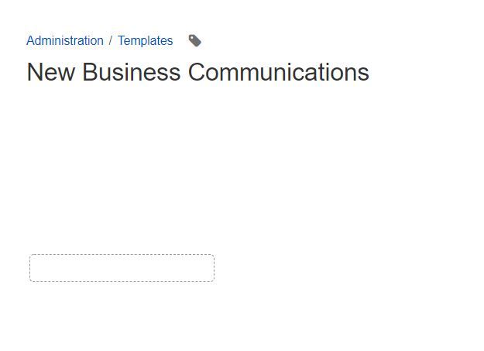Edit labels with the tag icon beside Templates
484x351 pixels.
click(x=195, y=40)
